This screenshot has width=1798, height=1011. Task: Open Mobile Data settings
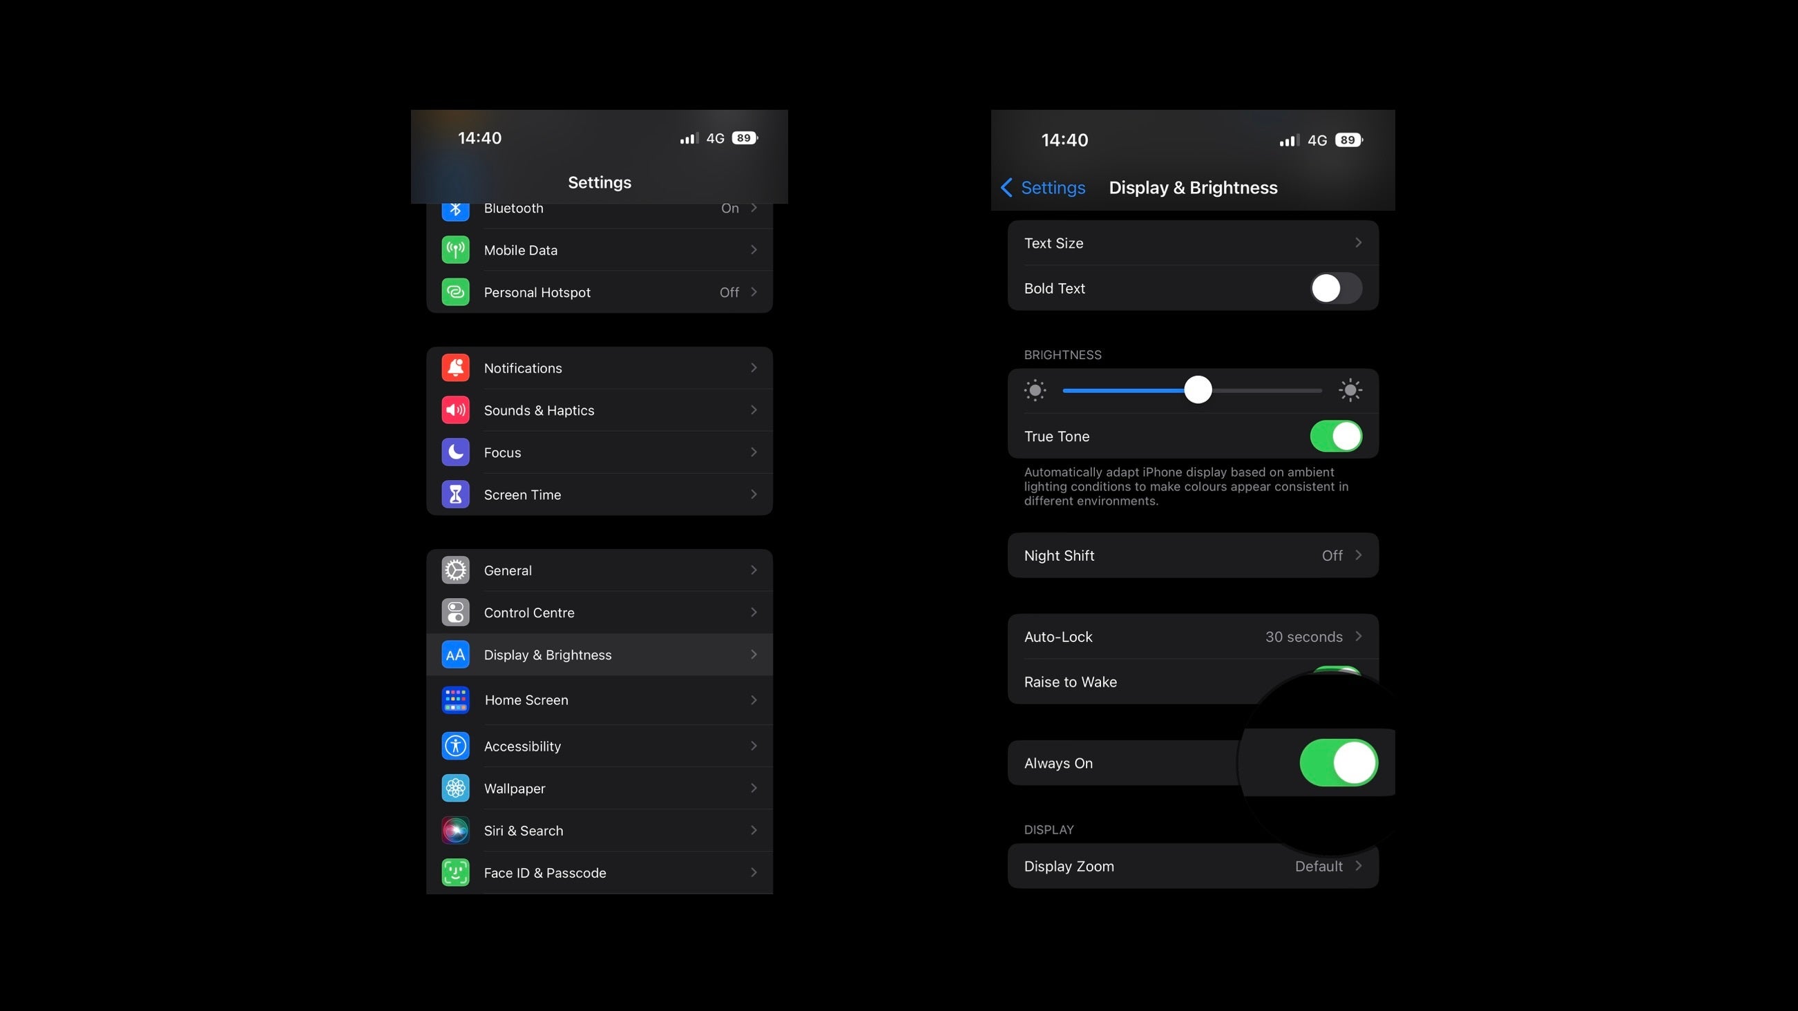point(599,249)
